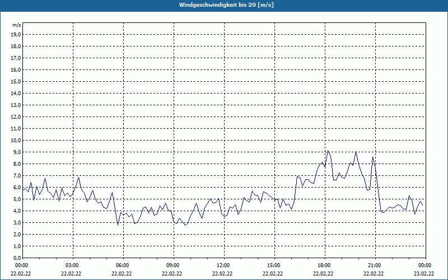Pick the "14,0" y-axis label
448x280 pixels.
pyautogui.click(x=16, y=93)
